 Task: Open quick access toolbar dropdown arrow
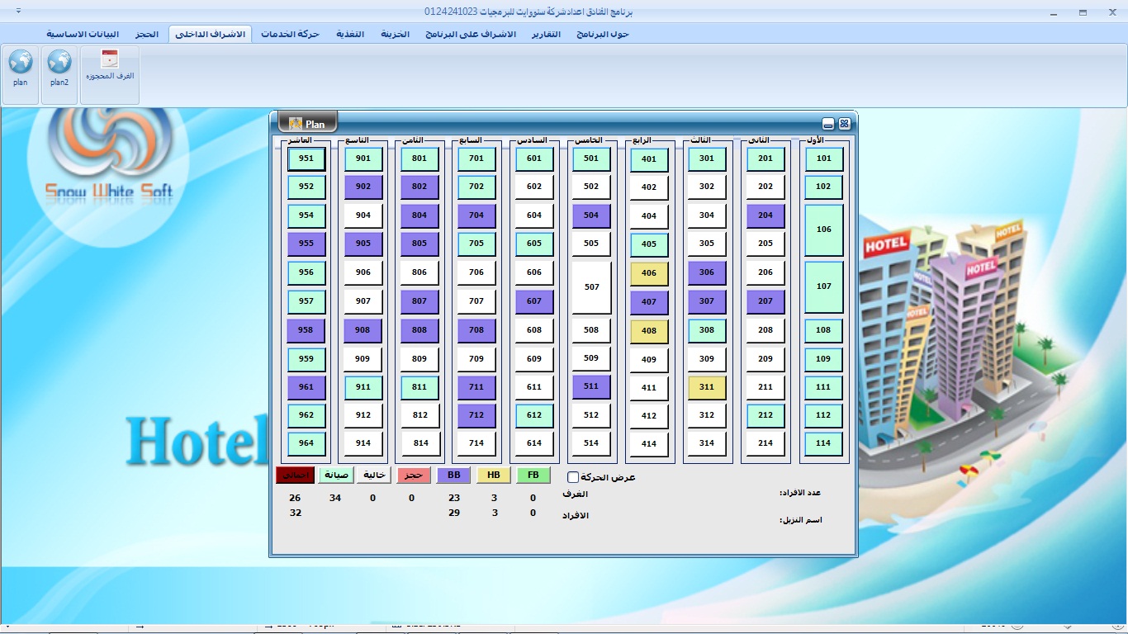coord(18,12)
